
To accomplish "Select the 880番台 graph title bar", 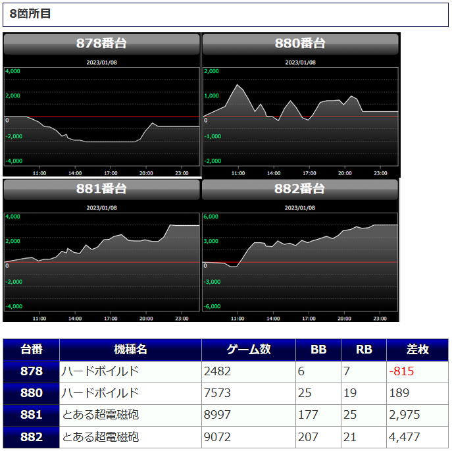I will [x=301, y=44].
